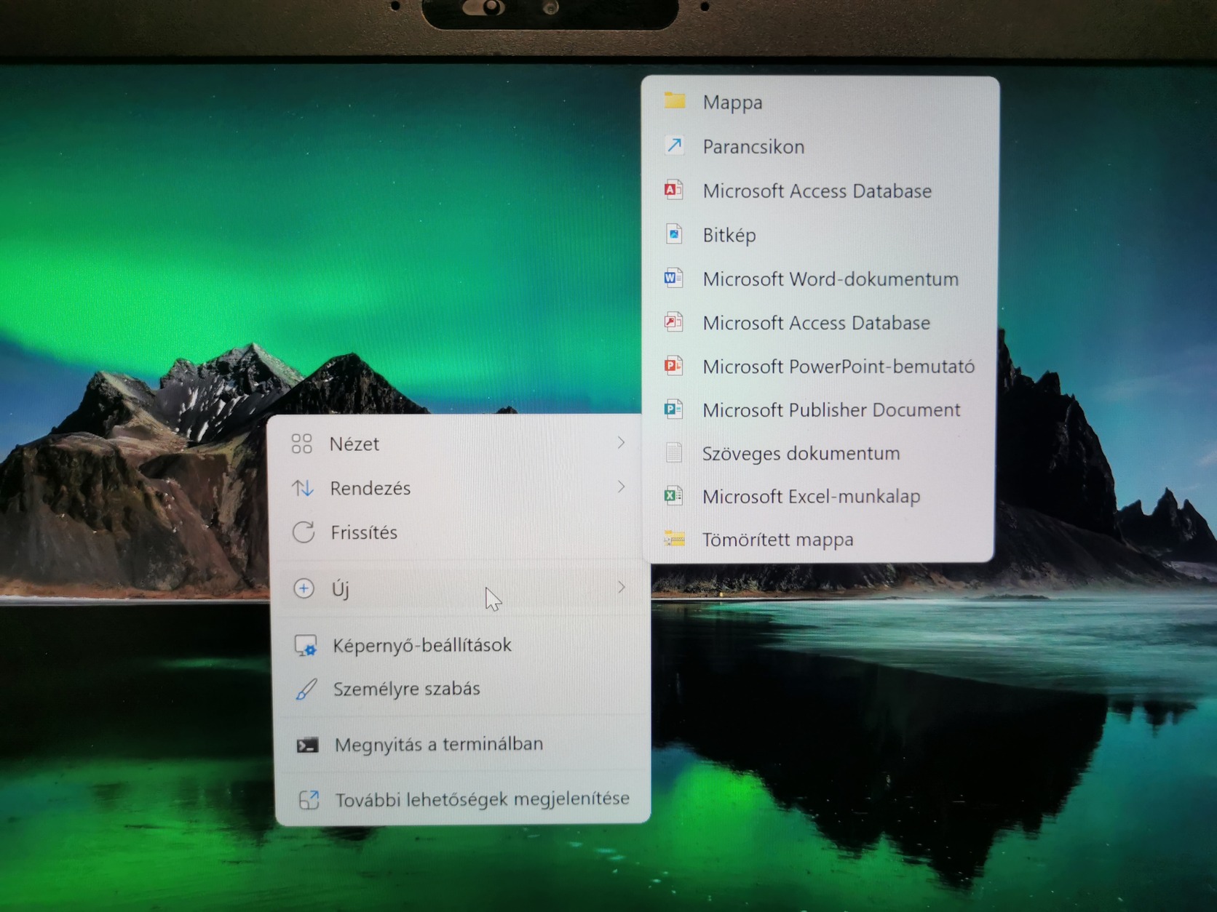
Task: Choose Személyre szabás in the context menu
Action: (461, 689)
